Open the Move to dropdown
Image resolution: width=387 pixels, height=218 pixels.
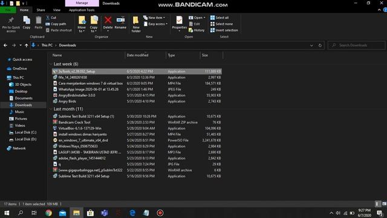coord(82,24)
